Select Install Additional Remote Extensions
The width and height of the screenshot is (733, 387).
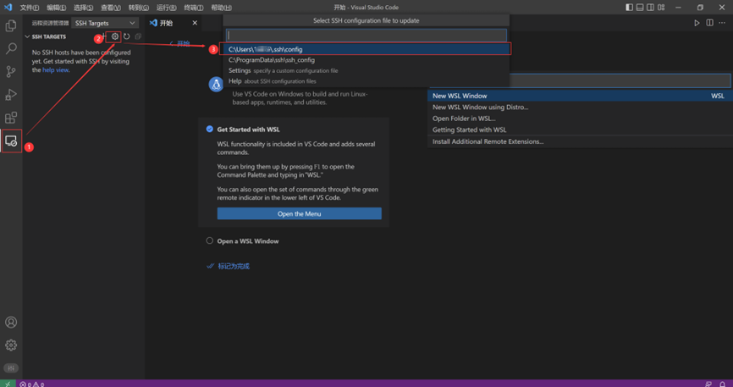pyautogui.click(x=580, y=141)
